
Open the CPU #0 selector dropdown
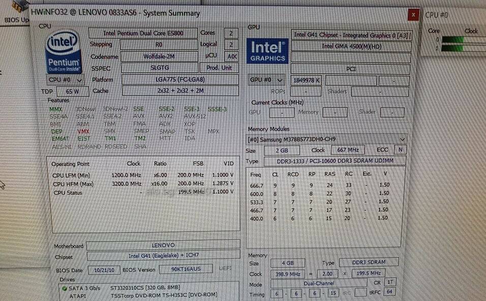pyautogui.click(x=65, y=80)
